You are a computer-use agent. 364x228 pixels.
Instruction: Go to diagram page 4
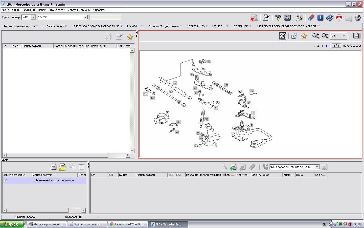click(x=326, y=46)
